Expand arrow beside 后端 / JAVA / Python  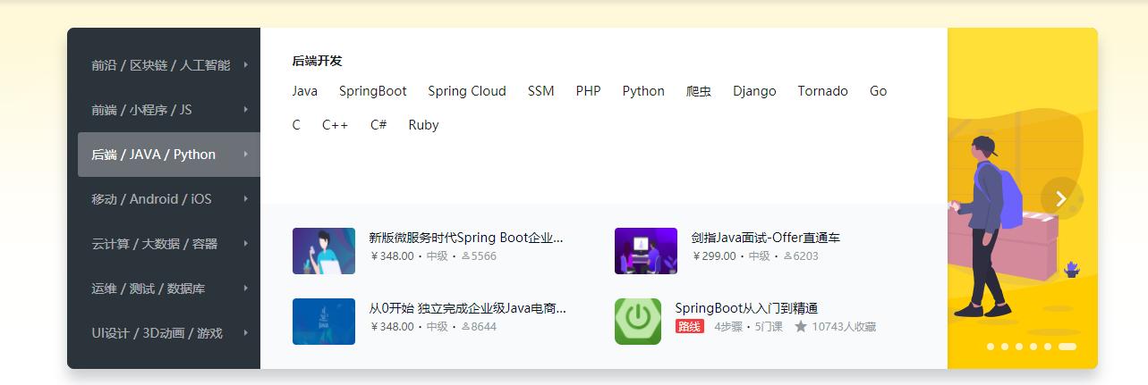tap(245, 154)
